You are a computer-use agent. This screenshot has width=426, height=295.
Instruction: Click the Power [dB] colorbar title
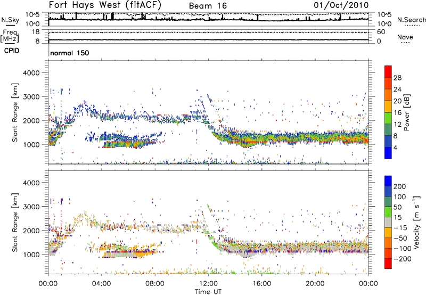[406, 112]
